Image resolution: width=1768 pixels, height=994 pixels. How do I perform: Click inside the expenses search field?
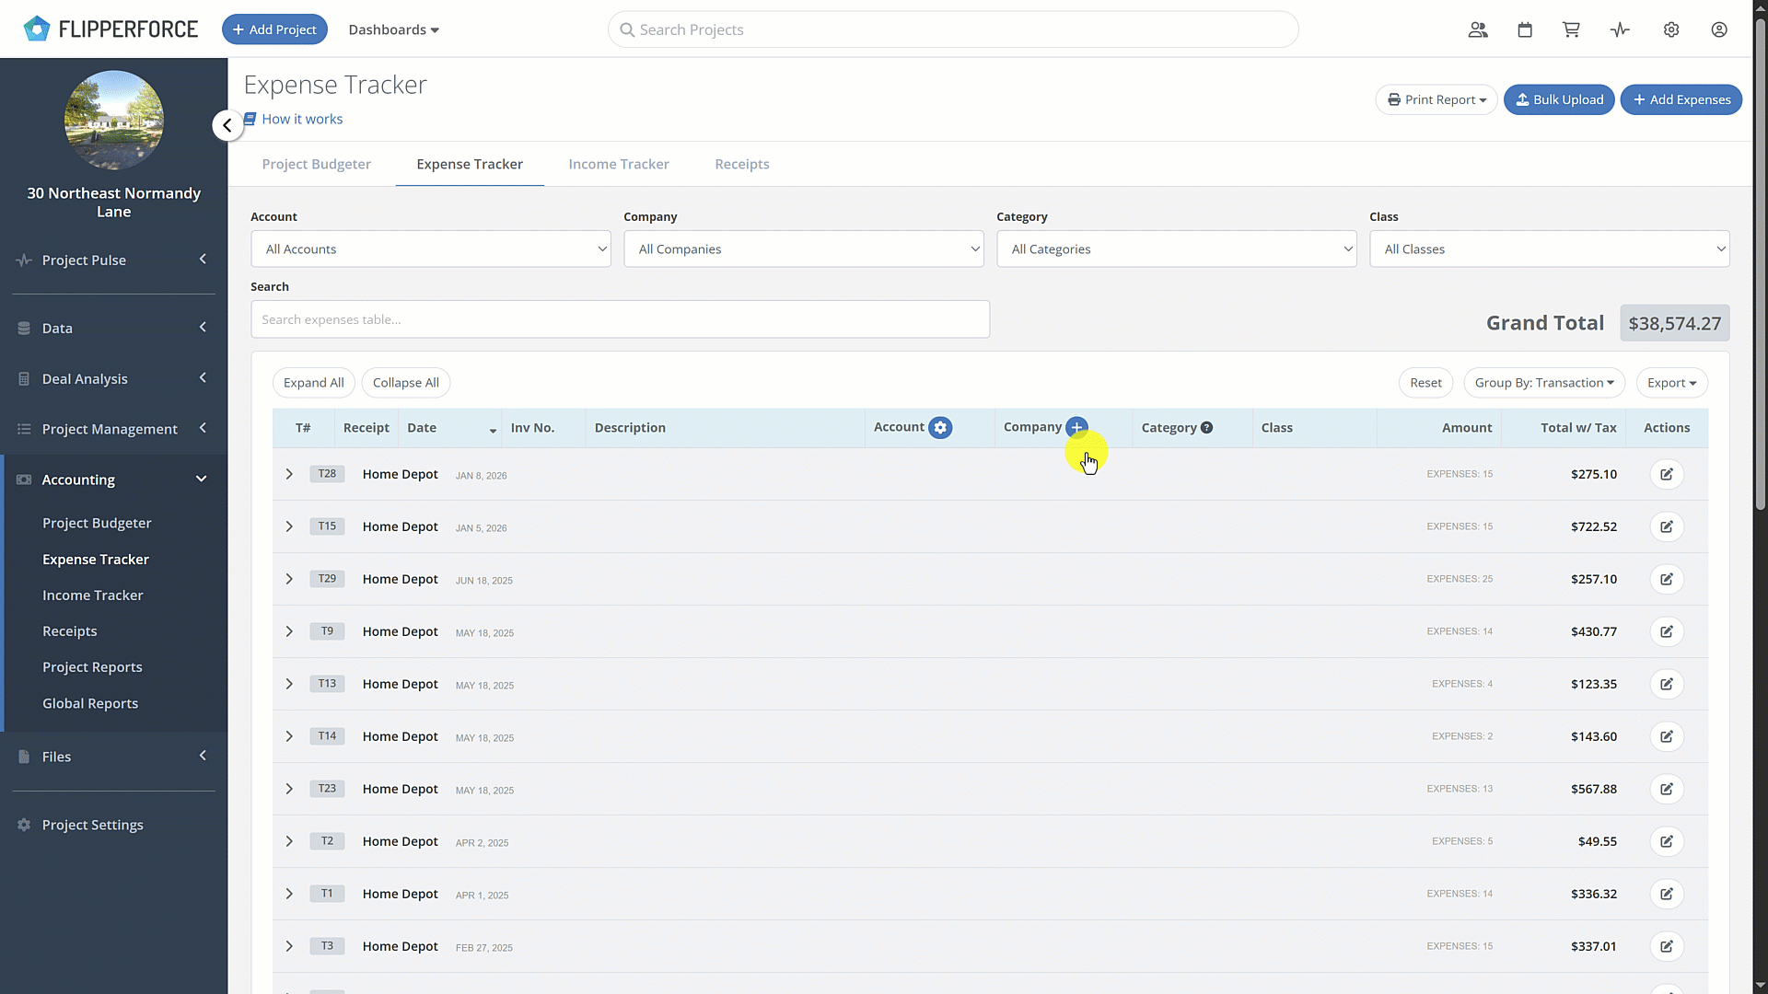coord(620,319)
